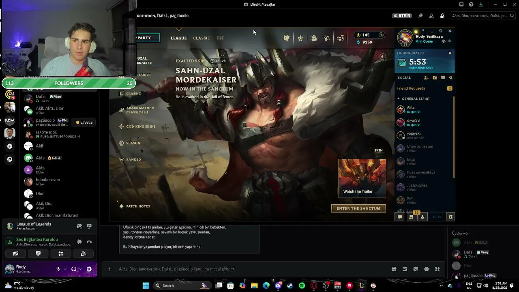Collapse the GENERAL friends group
The image size is (519, 292).
click(398, 99)
